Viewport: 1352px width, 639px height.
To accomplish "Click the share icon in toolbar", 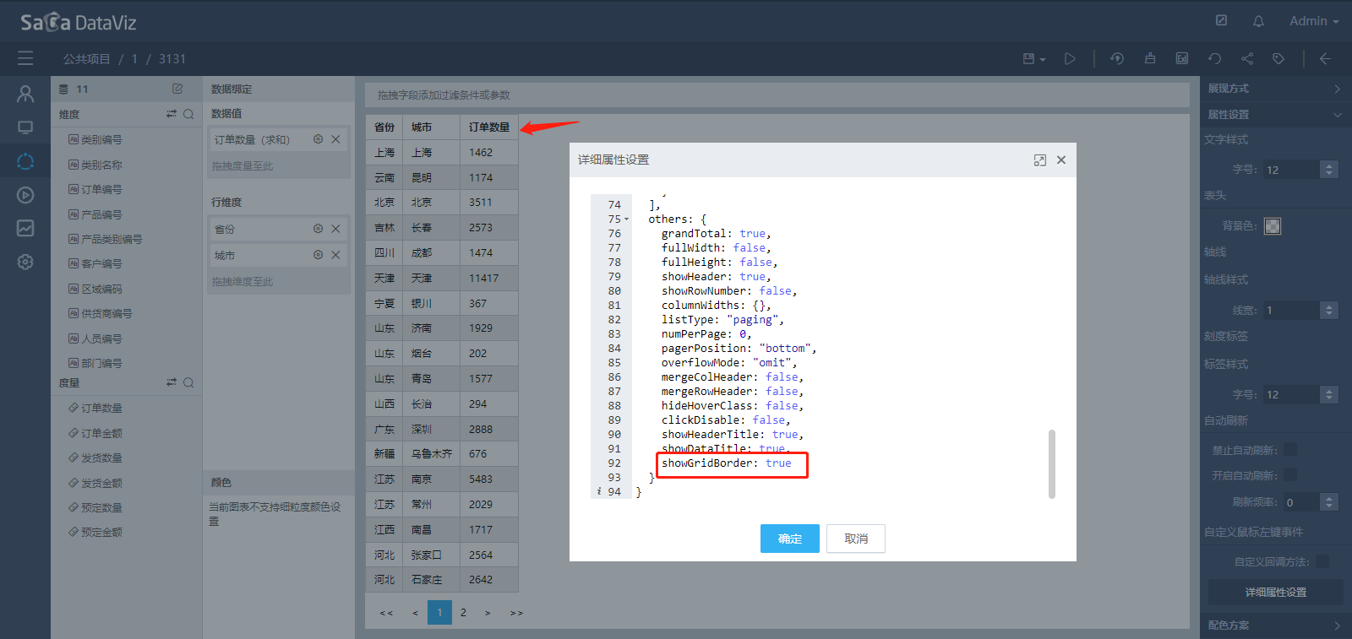I will click(1247, 58).
